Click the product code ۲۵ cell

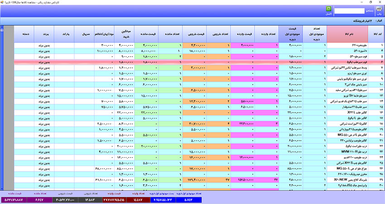375,163
